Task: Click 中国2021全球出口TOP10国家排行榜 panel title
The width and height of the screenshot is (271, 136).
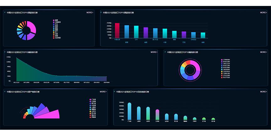Action: pyautogui.click(x=20, y=13)
